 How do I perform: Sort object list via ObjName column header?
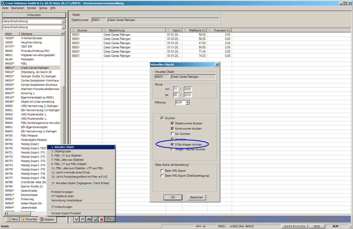coord(40,34)
